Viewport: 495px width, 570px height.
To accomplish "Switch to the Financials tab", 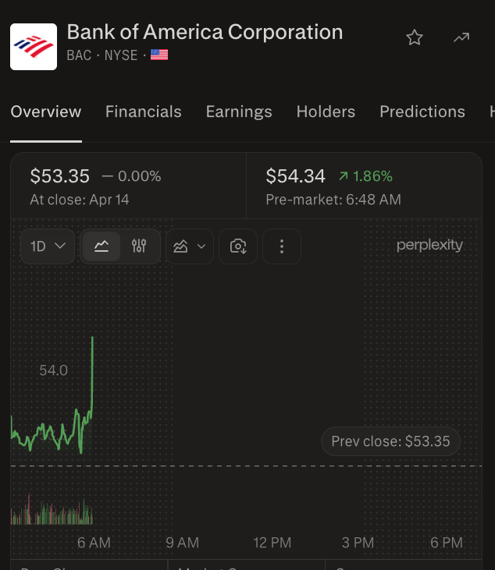I will click(x=144, y=112).
